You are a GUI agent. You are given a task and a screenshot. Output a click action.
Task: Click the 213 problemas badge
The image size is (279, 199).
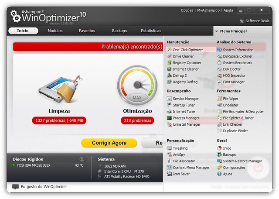coord(137,120)
